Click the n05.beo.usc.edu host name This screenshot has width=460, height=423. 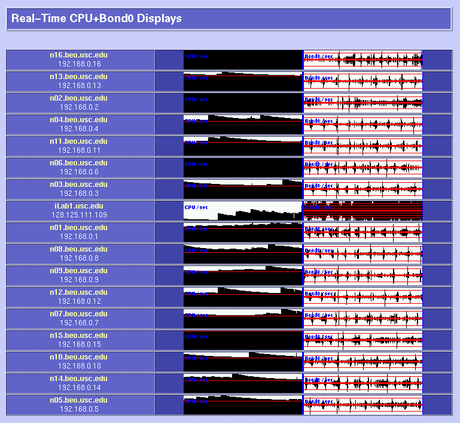click(x=79, y=400)
